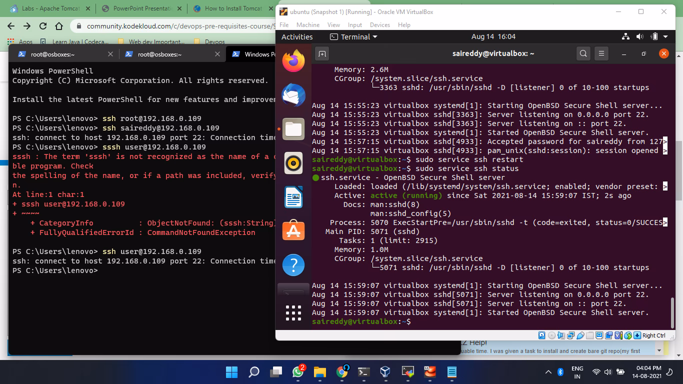Open the Terminal dropdown in Ubuntu top bar
The width and height of the screenshot is (683, 384).
(x=352, y=36)
